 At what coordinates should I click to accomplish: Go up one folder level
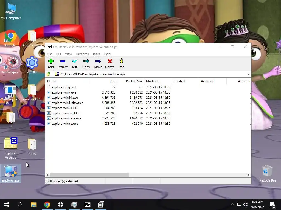tap(49, 74)
